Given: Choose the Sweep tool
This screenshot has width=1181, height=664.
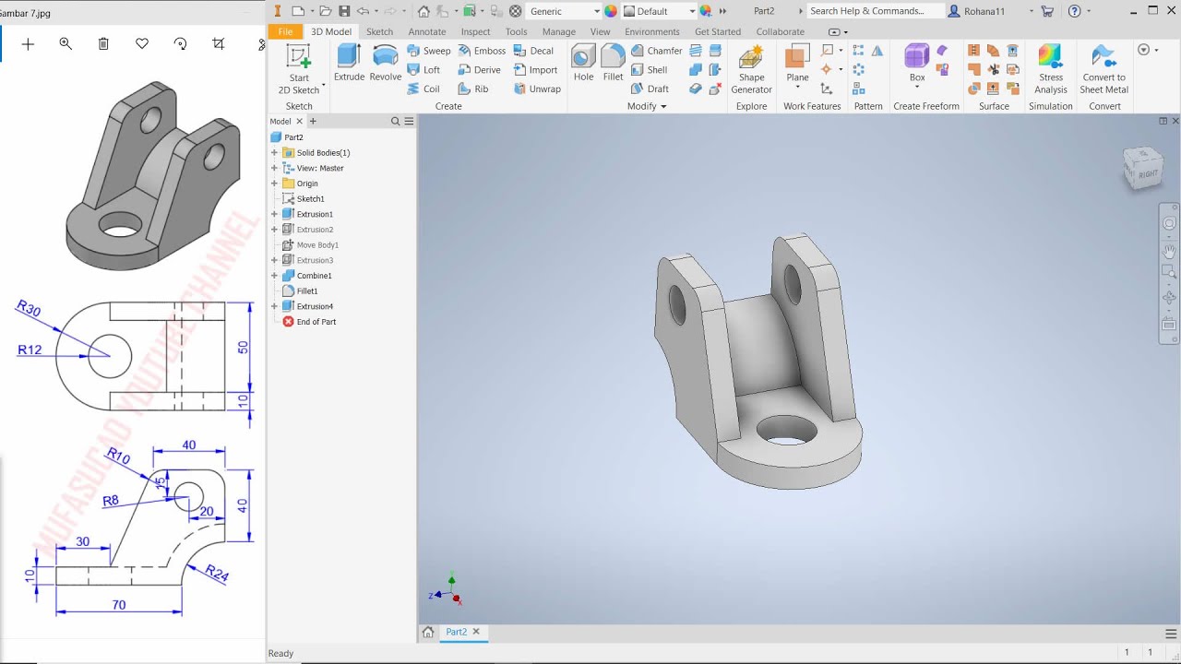Looking at the screenshot, I should point(429,51).
